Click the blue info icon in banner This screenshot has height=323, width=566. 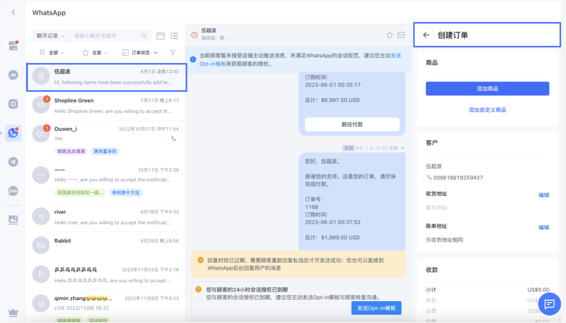point(193,59)
